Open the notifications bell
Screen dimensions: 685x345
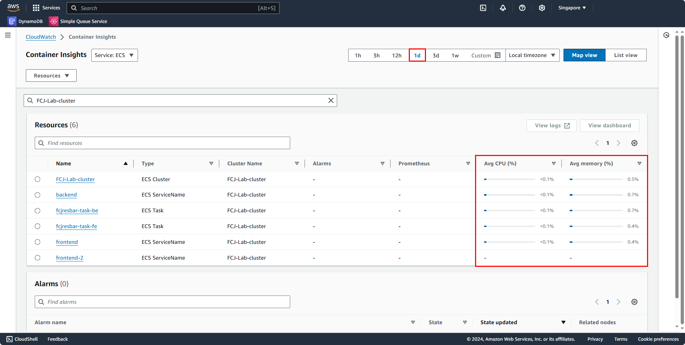pos(503,8)
